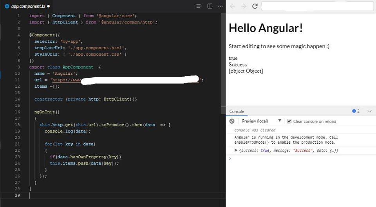Split the editor with split icon
Screen dimensions: 376x207
[x=210, y=6]
